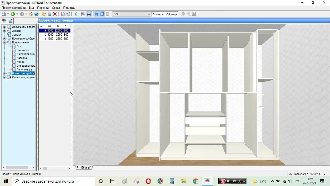Click the grey Forward navigation arrow
The height and width of the screenshot is (186, 330).
pos(22,14)
